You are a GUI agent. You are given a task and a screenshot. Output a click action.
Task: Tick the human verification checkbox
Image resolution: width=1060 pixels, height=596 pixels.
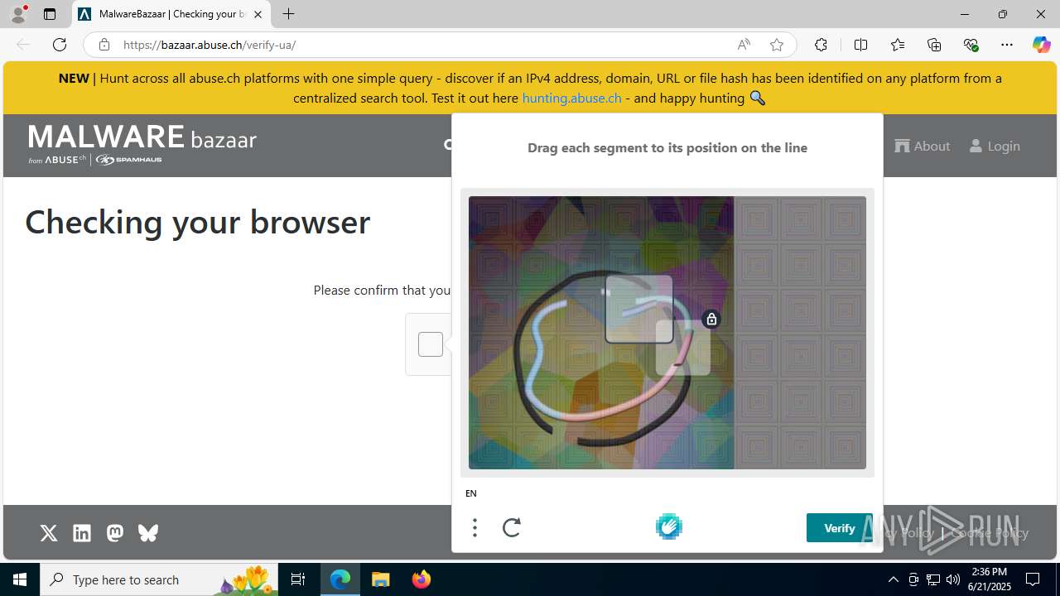431,344
